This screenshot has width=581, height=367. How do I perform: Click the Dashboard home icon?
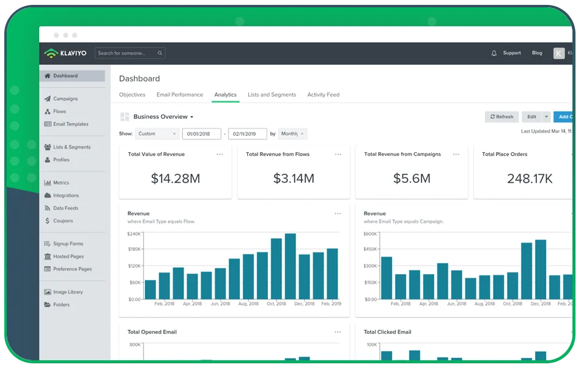[48, 76]
